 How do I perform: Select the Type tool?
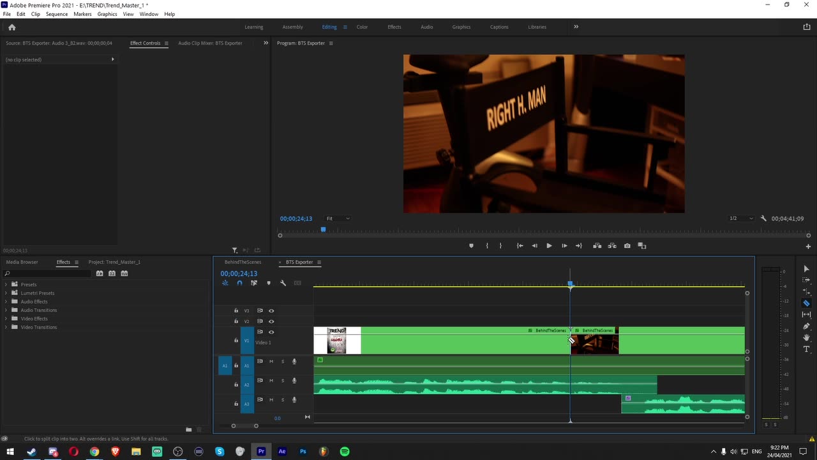806,349
